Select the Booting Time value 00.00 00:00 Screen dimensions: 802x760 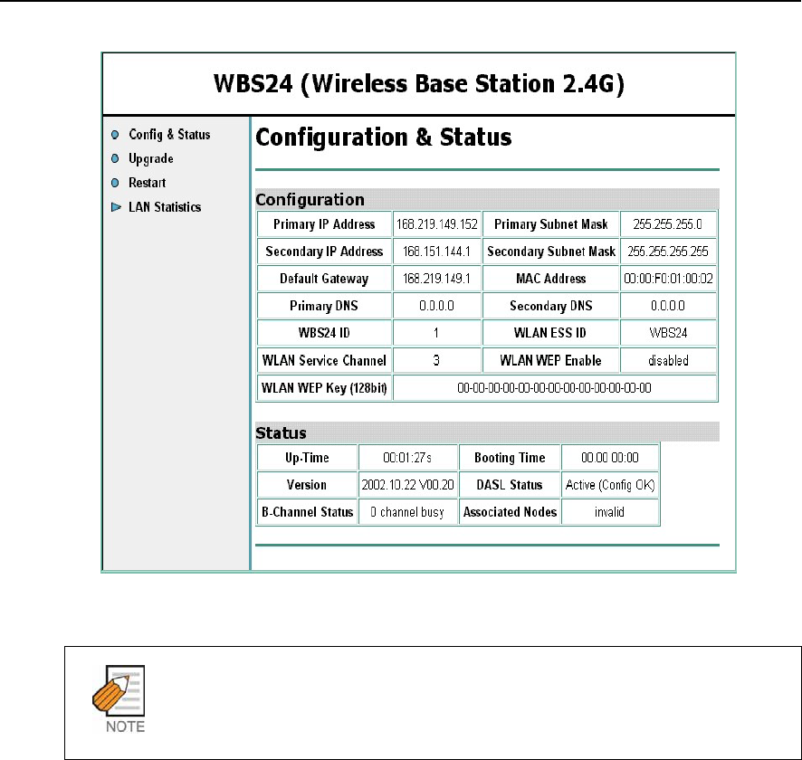tap(610, 458)
